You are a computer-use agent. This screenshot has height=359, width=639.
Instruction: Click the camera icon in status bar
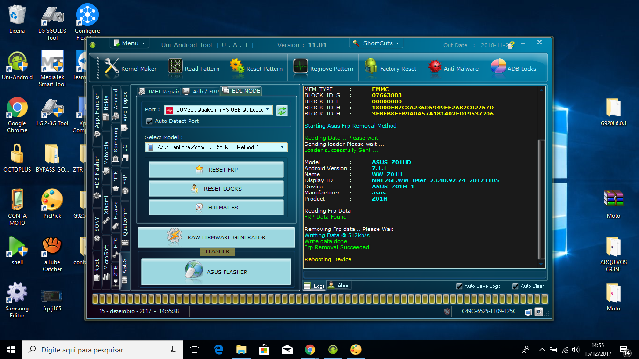coord(538,311)
